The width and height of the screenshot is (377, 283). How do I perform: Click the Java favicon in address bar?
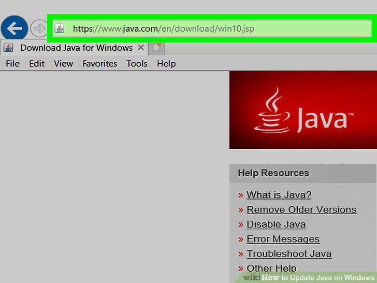60,29
